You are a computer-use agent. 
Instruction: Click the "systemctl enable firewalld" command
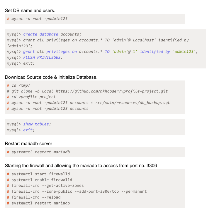[x=39, y=180]
